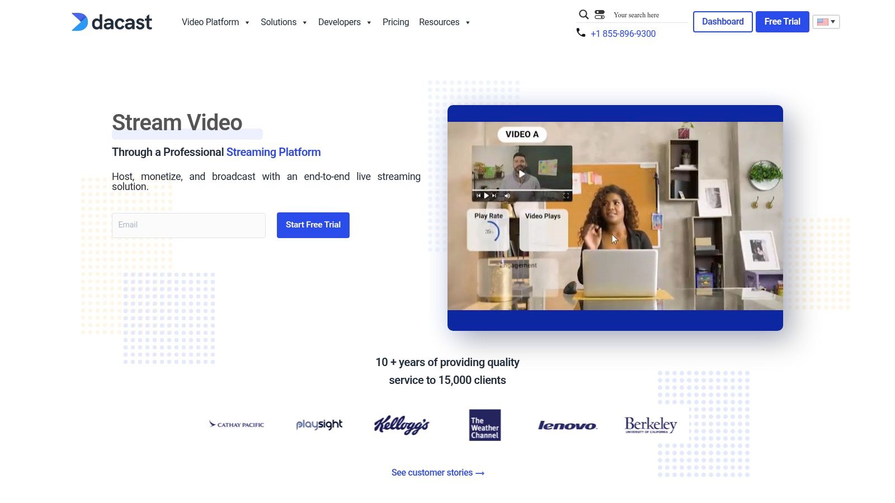Follow the See customer stories link
The width and height of the screenshot is (895, 503).
coord(437,473)
